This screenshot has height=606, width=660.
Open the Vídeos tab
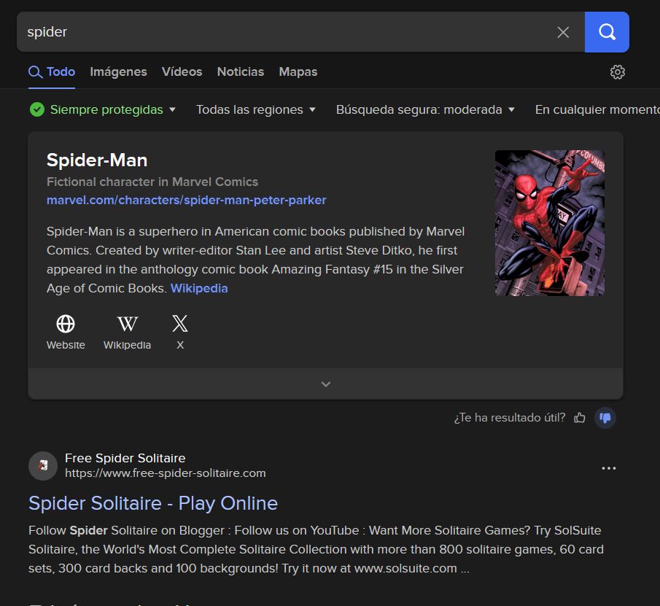182,71
